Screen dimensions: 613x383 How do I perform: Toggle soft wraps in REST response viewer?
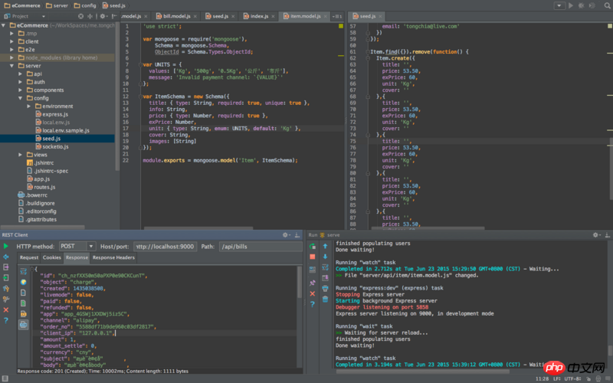[24, 271]
